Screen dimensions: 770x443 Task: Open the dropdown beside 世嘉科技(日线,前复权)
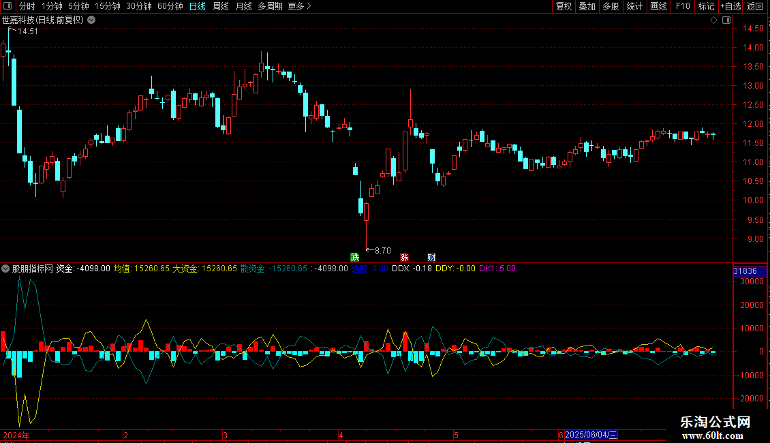pos(91,20)
